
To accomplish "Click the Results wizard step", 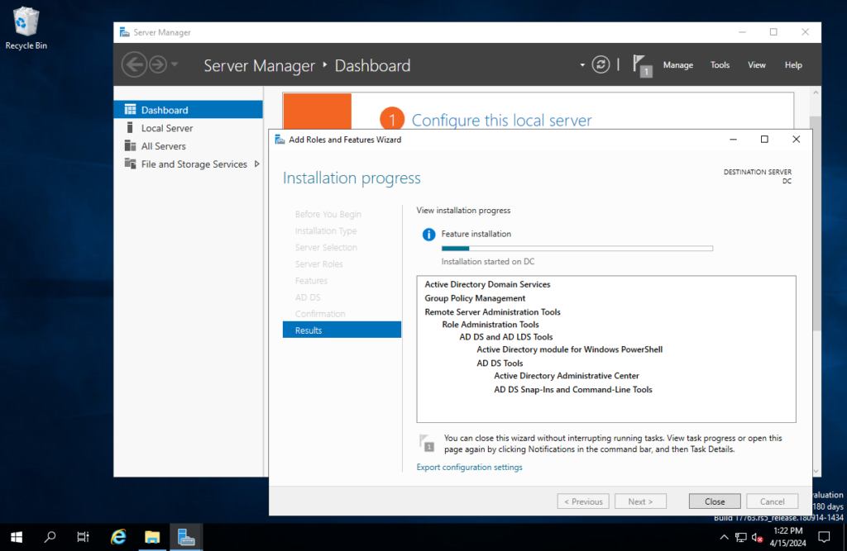I will [342, 330].
